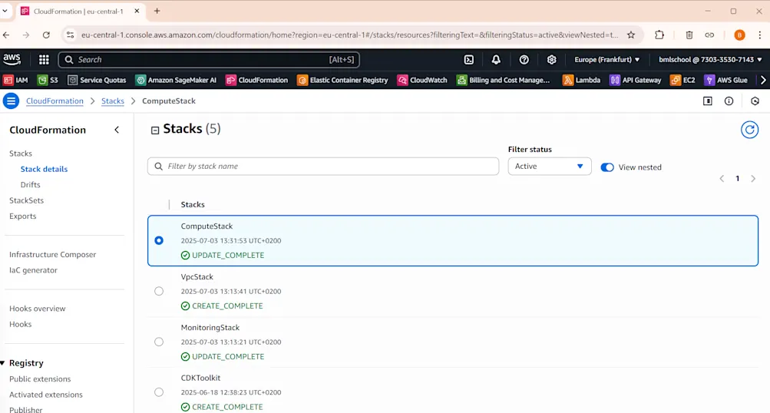Open Hooks navigation link
The height and width of the screenshot is (413, 770).
coord(20,324)
